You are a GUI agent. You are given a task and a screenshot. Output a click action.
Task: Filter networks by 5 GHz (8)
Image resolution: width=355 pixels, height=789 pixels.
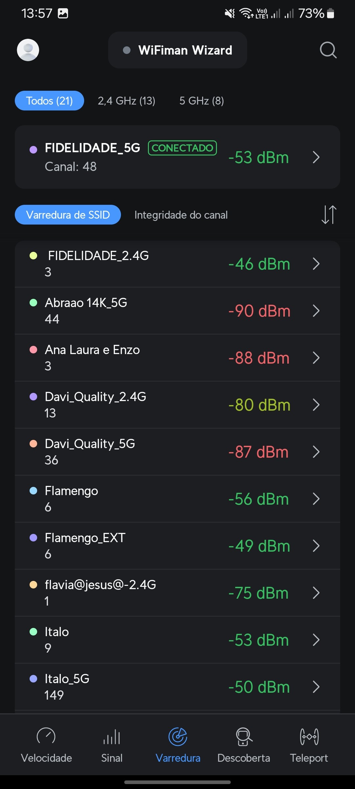pyautogui.click(x=201, y=101)
